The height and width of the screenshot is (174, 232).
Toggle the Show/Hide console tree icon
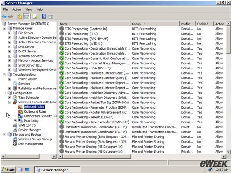[26, 17]
